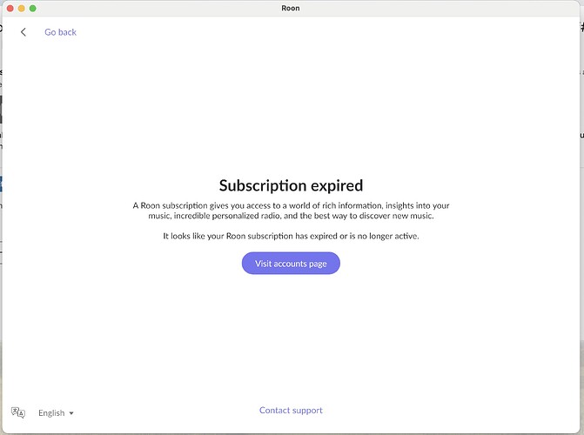Open the Visit accounts page button
The image size is (584, 435).
point(291,264)
